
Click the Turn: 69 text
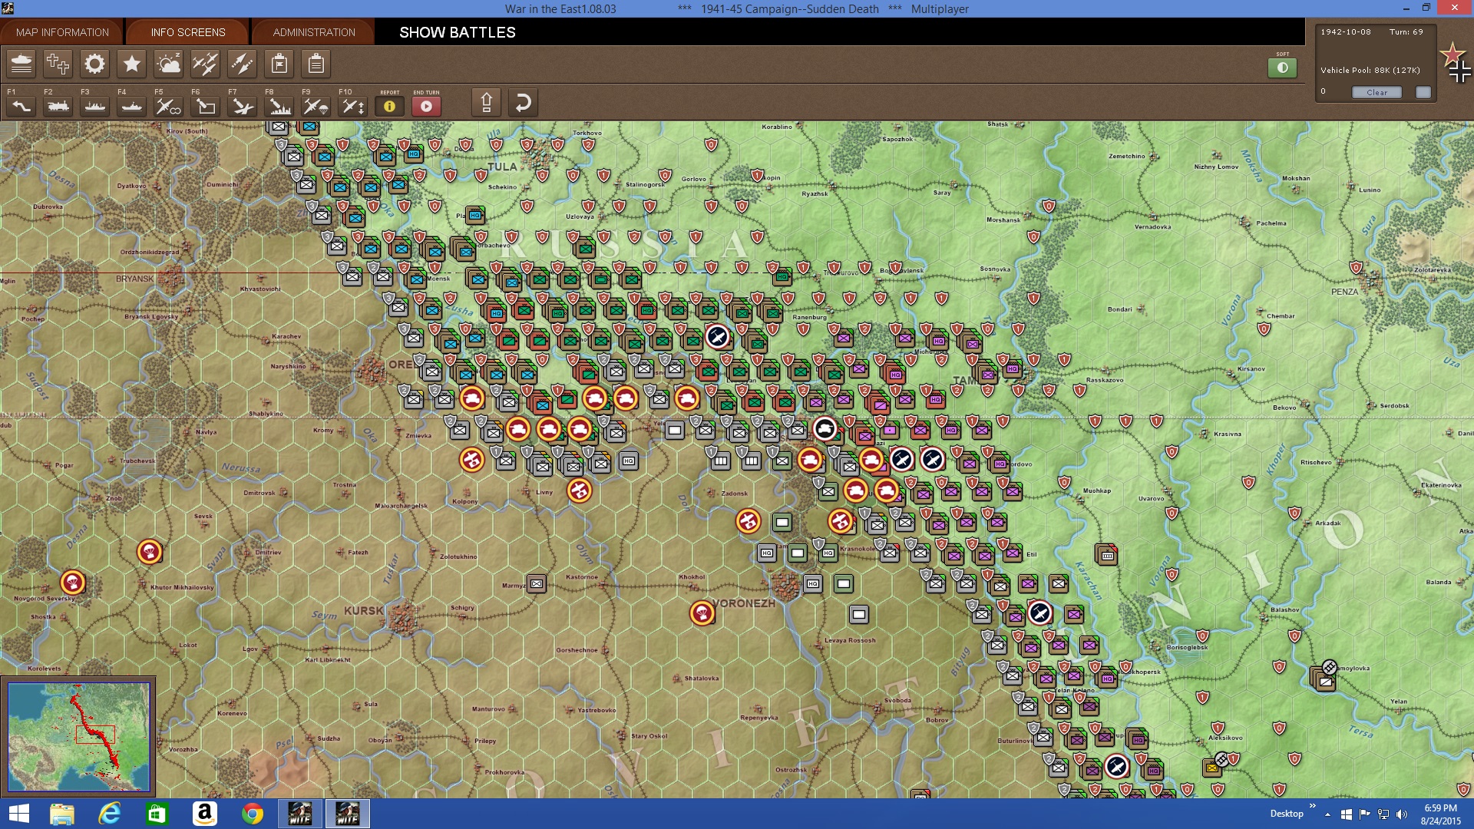[1406, 32]
